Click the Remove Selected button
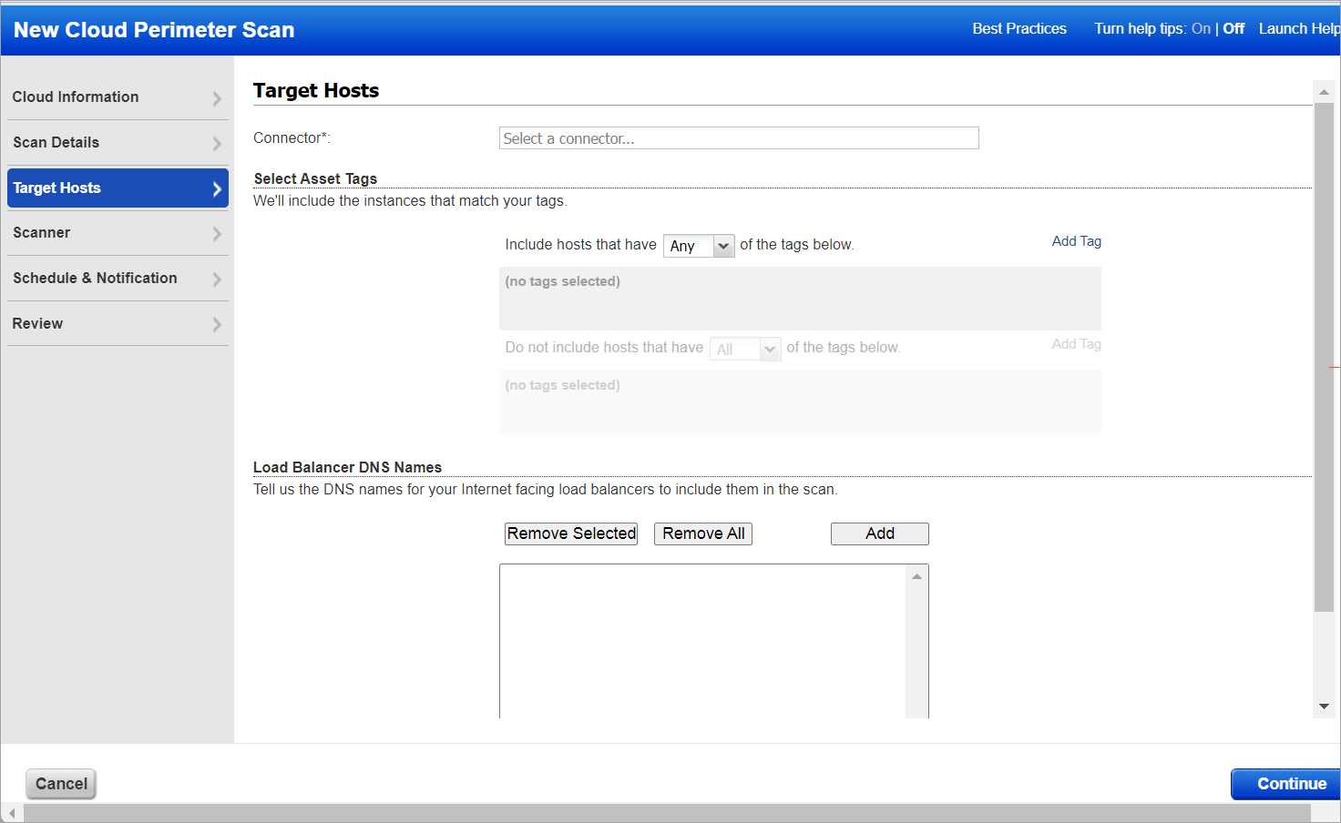Screen dimensions: 1341x823 coord(571,533)
